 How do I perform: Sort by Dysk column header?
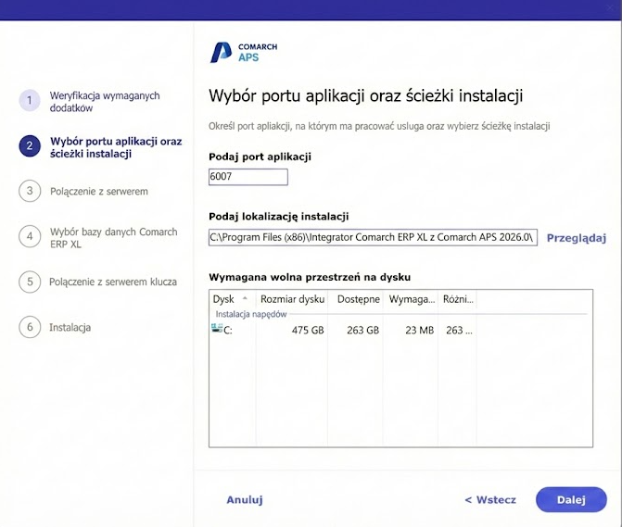(233, 299)
